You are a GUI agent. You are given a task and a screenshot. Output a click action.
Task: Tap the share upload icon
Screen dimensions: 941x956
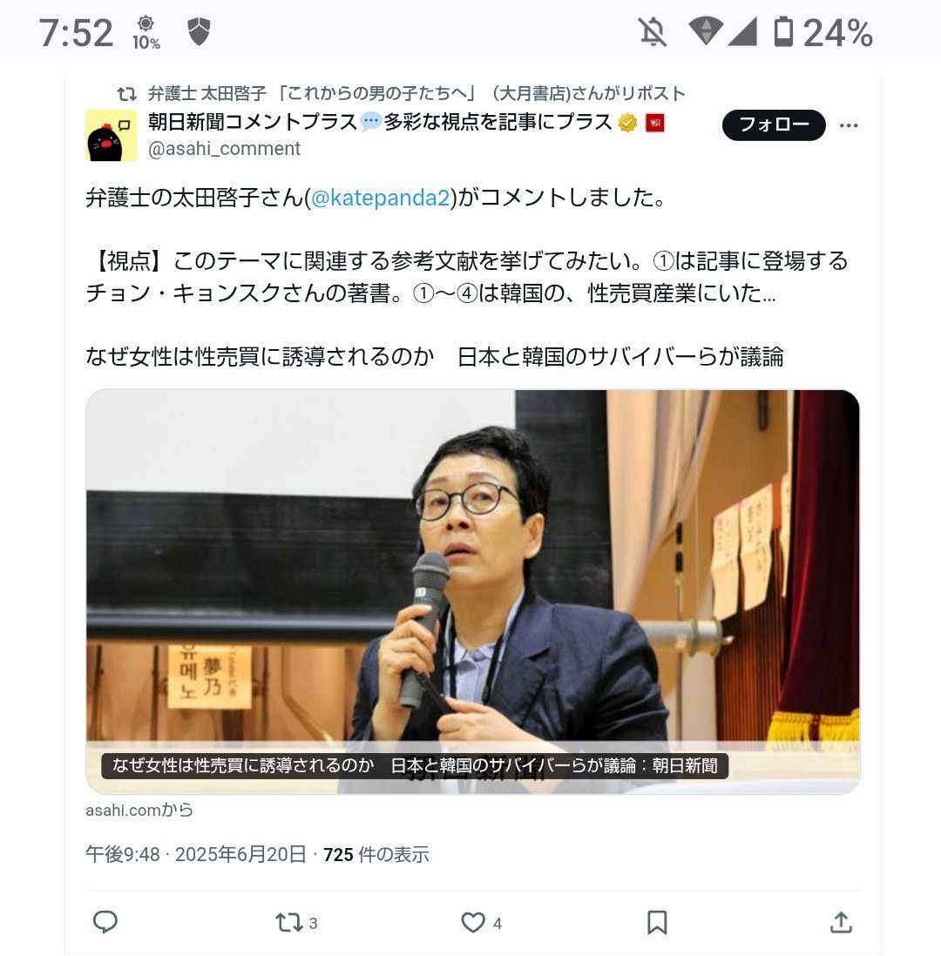[x=841, y=922]
